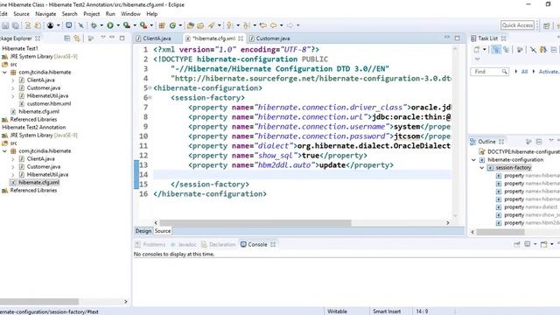
Task: Click the Debug bug icon in toolbar
Action: click(94, 25)
